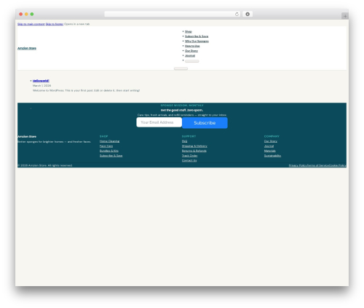
Task: Maximize the window with green button
Action: [32, 15]
